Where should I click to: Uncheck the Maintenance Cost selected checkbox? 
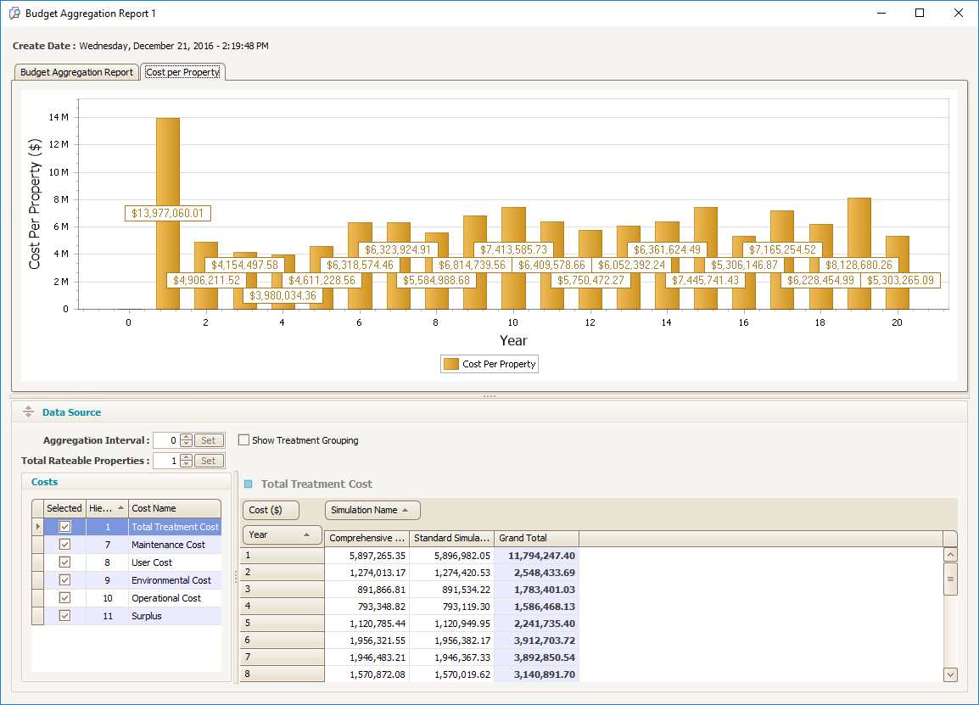tap(64, 545)
